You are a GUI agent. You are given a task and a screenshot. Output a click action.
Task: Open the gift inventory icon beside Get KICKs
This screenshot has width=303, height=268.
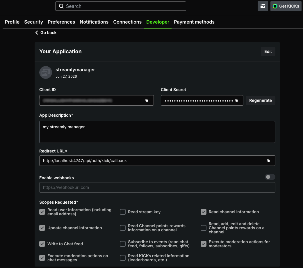point(263,6)
